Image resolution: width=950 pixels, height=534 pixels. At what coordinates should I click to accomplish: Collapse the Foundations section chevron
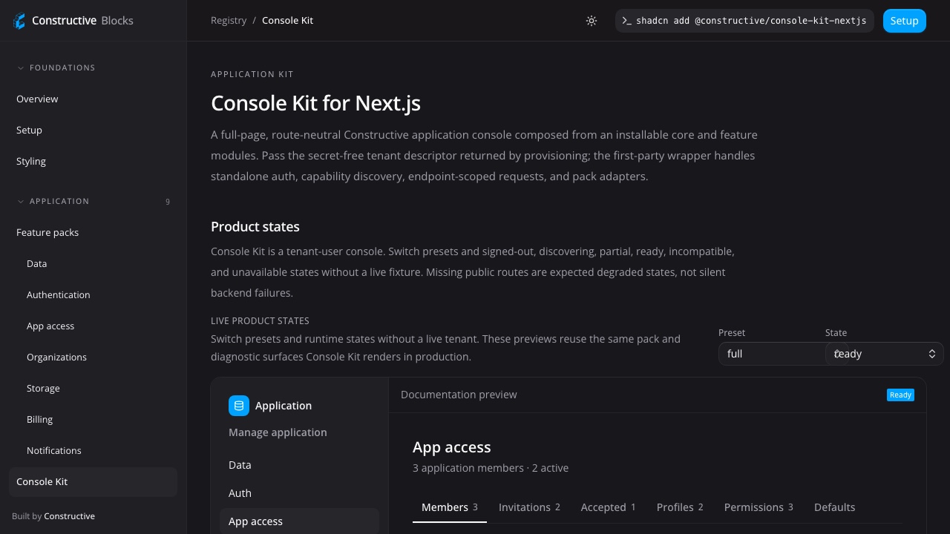(x=21, y=67)
